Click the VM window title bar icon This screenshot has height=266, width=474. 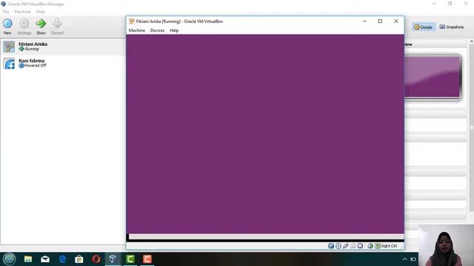[x=132, y=21]
